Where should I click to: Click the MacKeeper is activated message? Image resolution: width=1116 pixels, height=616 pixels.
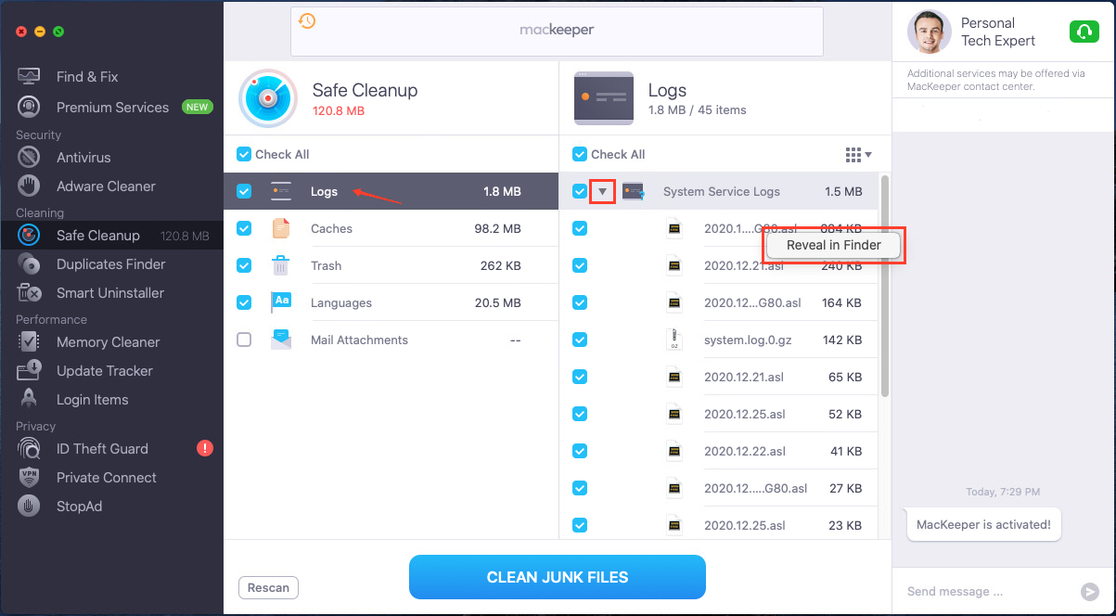(983, 524)
